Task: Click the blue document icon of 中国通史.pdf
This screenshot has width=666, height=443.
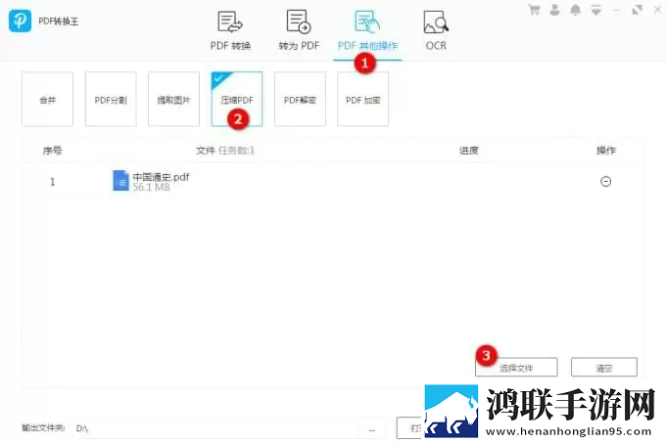Action: (x=120, y=181)
